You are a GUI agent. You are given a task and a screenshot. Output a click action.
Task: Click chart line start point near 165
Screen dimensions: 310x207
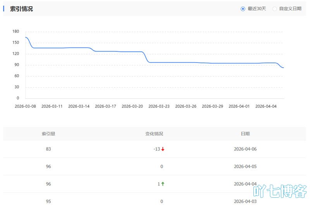pyautogui.click(x=26, y=37)
